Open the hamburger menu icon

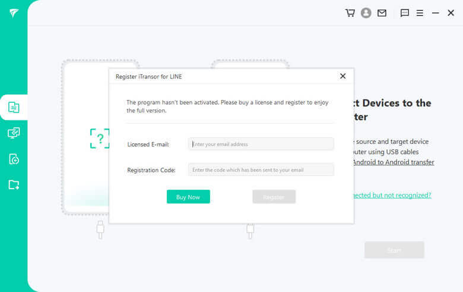click(420, 13)
